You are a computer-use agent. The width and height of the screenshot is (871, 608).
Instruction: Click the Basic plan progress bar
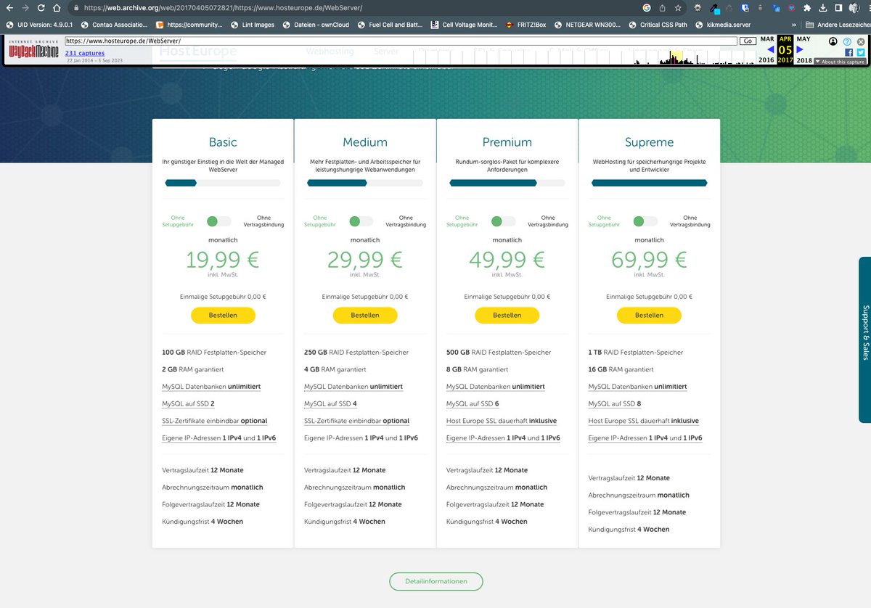[x=223, y=183]
